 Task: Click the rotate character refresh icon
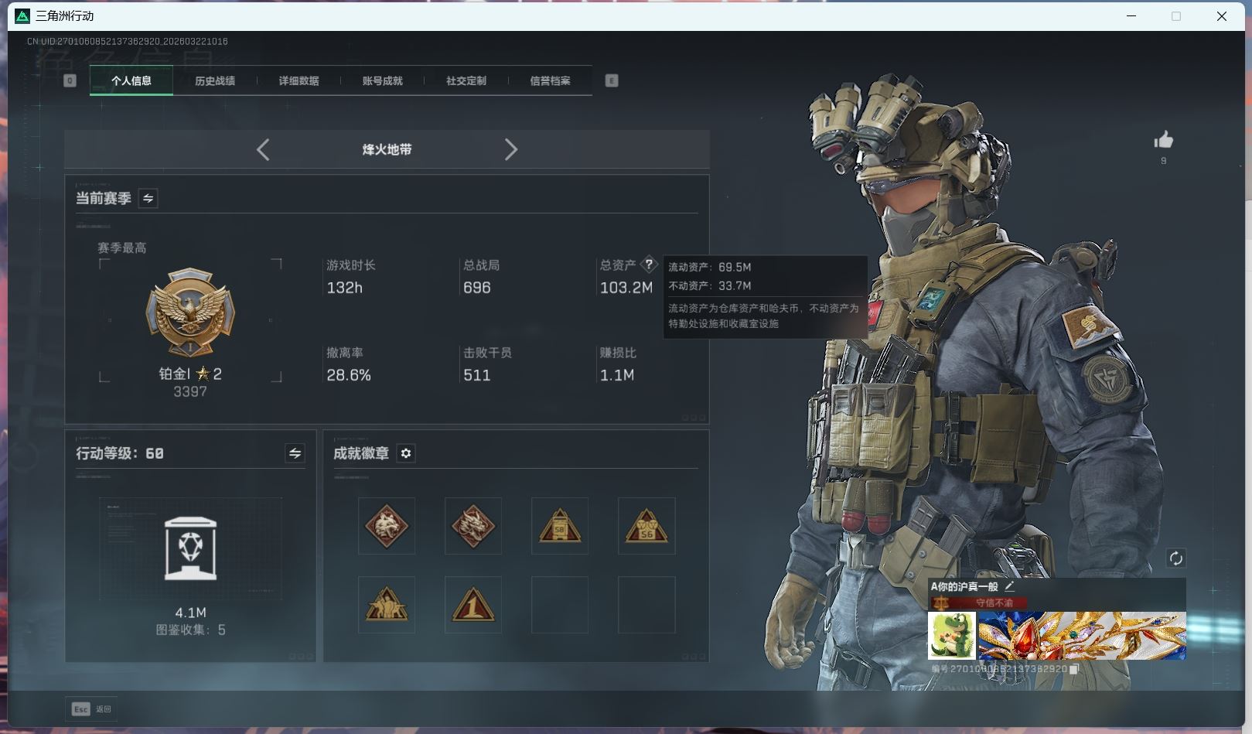coord(1175,558)
